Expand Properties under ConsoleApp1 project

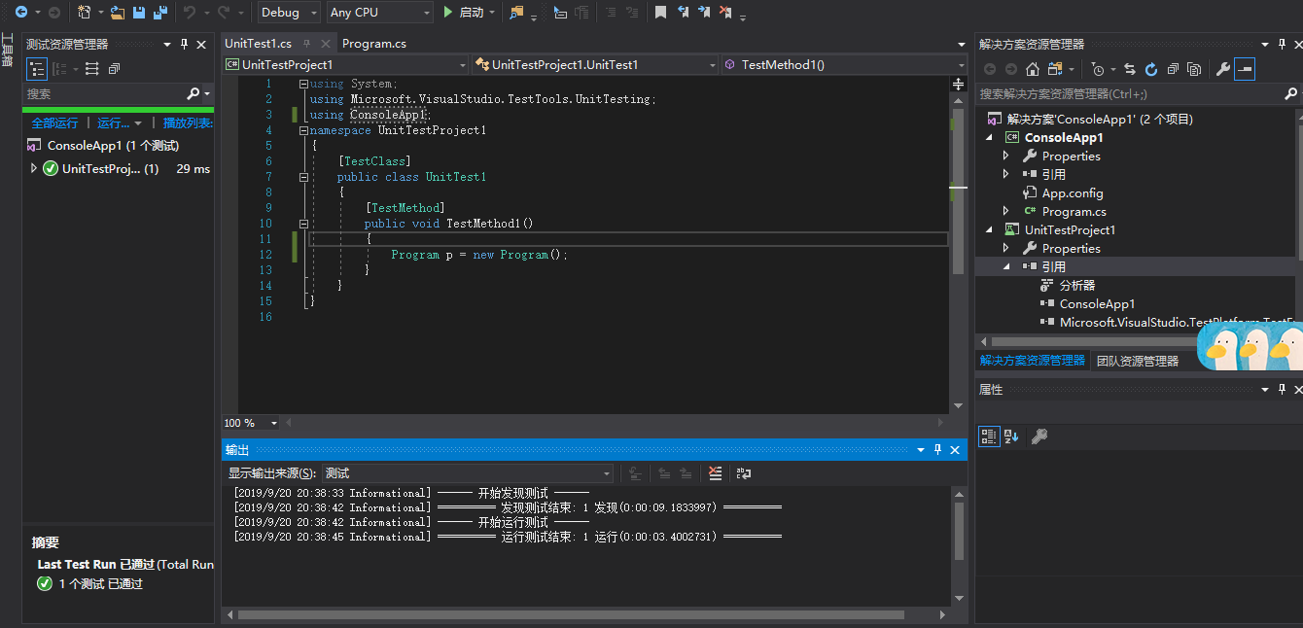coord(1006,157)
